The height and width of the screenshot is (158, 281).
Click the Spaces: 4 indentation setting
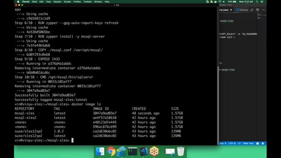coord(223,144)
